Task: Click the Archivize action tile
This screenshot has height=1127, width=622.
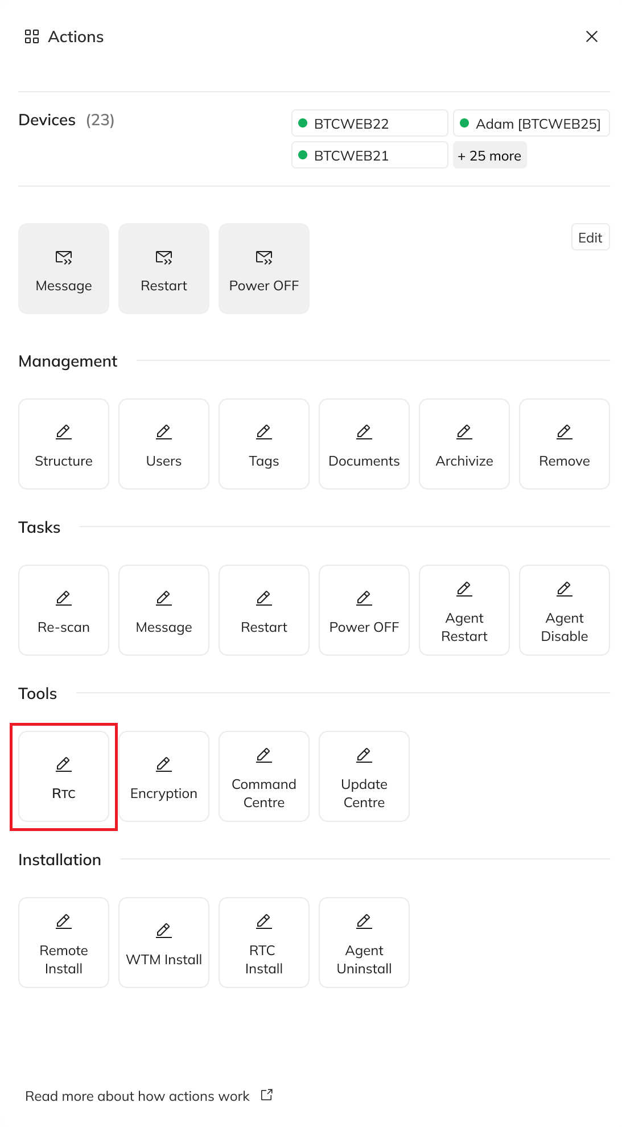Action: click(x=464, y=444)
